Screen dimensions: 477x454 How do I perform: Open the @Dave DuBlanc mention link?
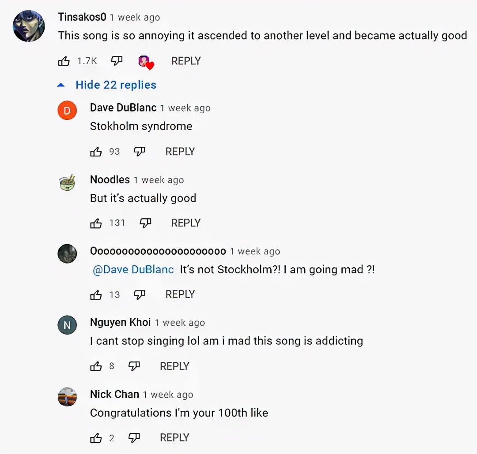(x=133, y=270)
